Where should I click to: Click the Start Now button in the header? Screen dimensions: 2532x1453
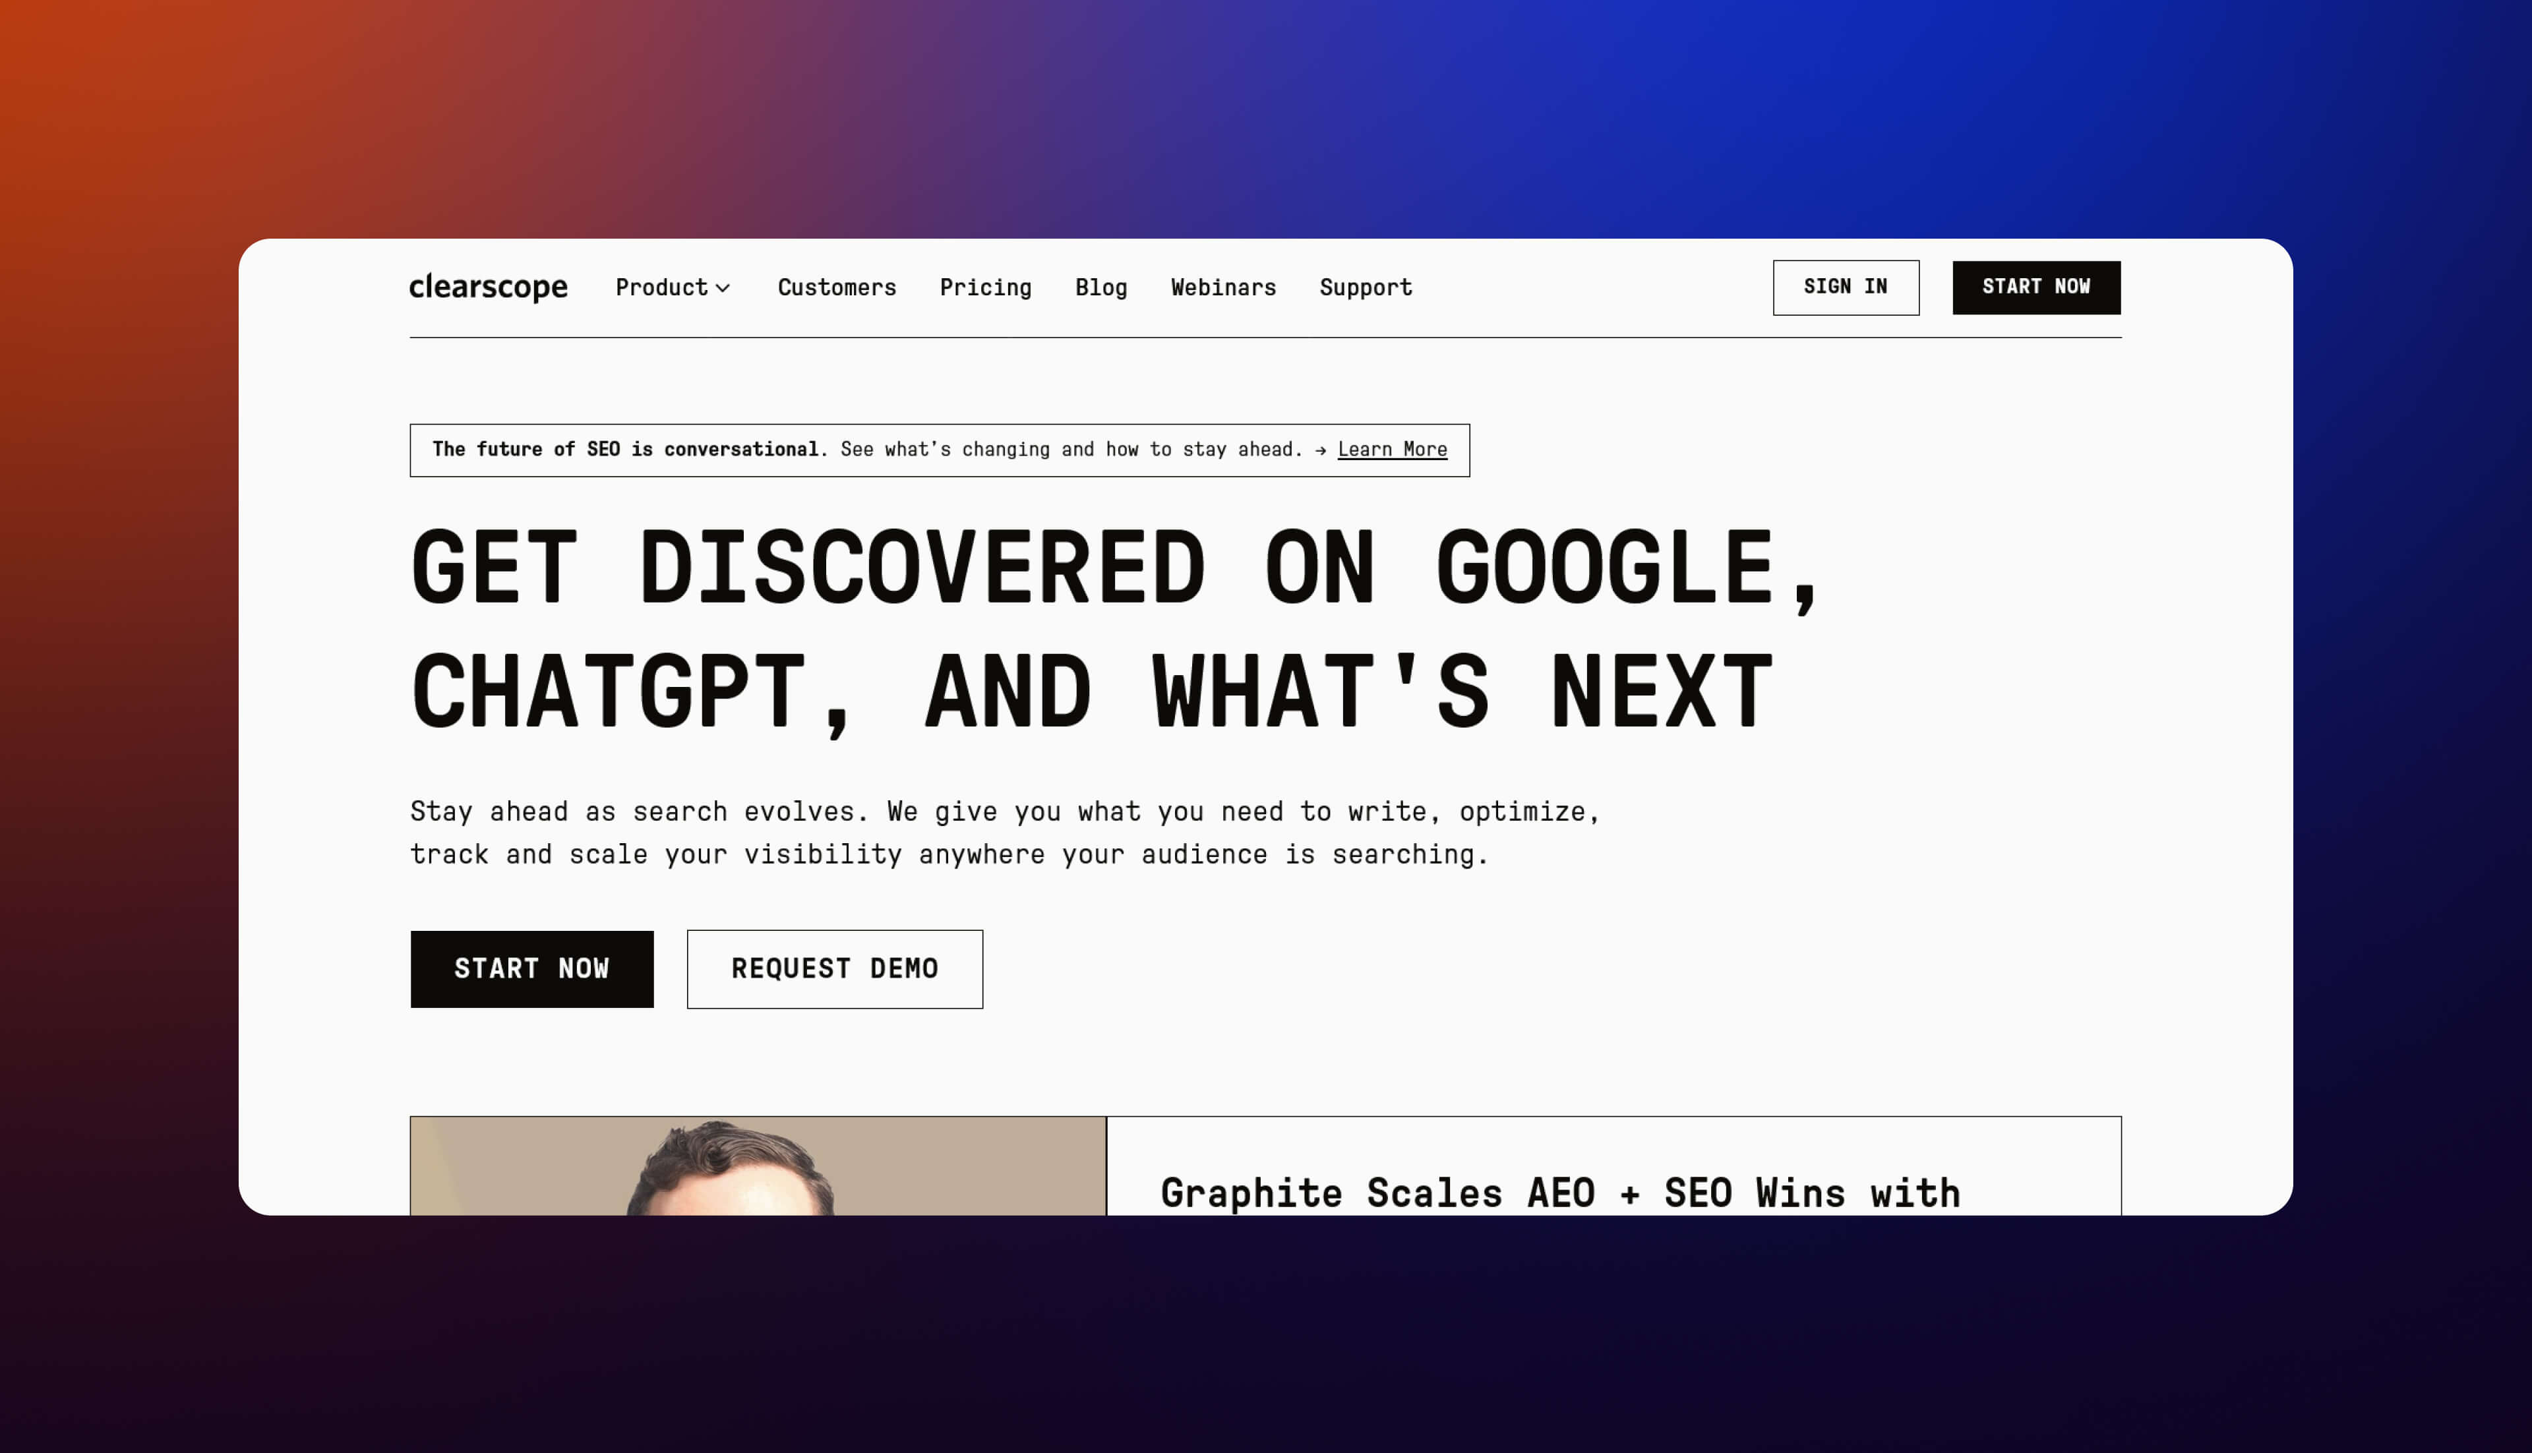pyautogui.click(x=2036, y=286)
